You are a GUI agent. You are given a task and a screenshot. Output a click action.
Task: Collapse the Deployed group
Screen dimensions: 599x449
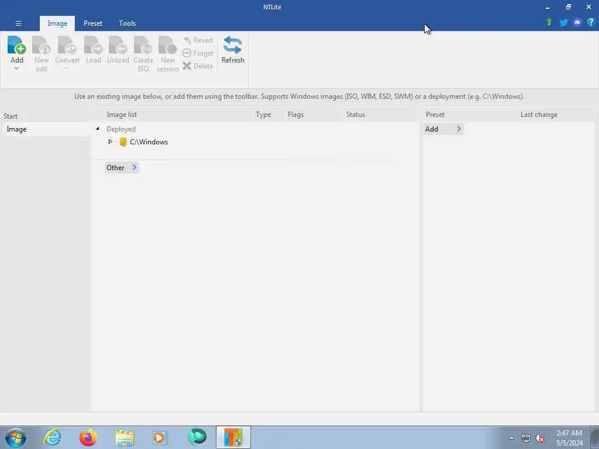[98, 129]
